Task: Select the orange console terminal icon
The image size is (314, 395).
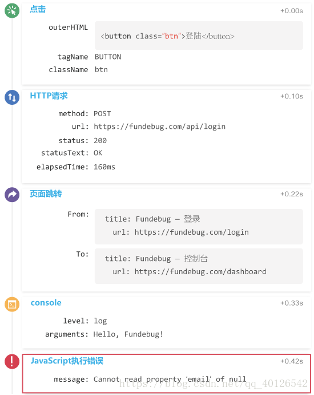Action: pos(12,305)
